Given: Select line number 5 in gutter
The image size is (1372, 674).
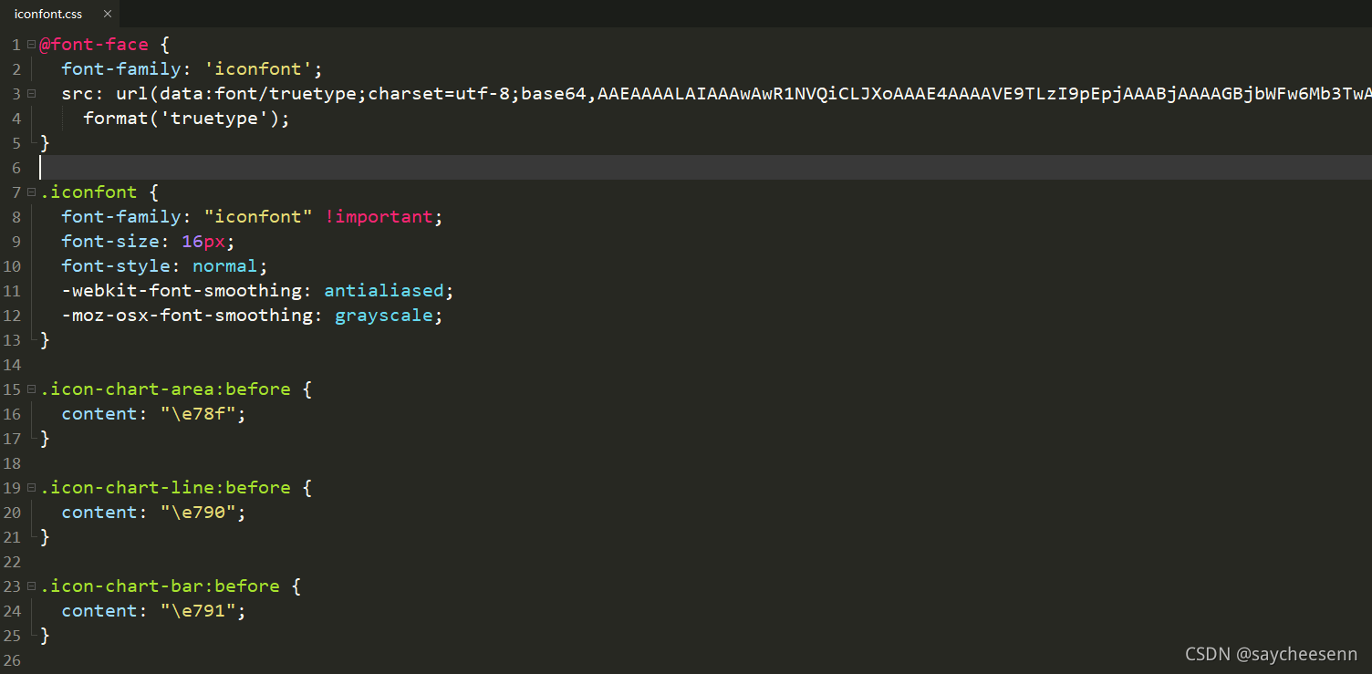Looking at the screenshot, I should pyautogui.click(x=17, y=143).
